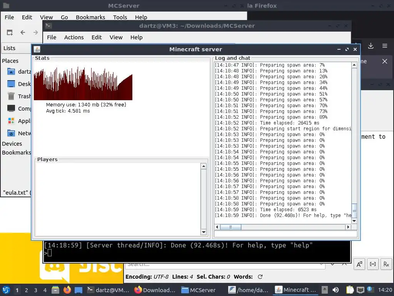
Task: Toggle match case button in editor search
Action: [359, 264]
